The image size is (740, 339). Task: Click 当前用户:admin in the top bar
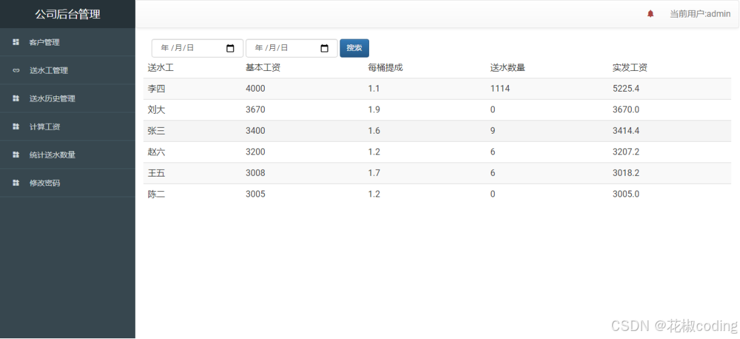pyautogui.click(x=701, y=14)
